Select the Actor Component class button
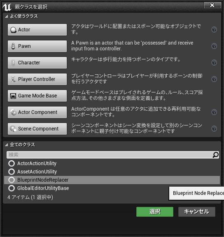Screen dimensions: 224x237 pyautogui.click(x=37, y=112)
